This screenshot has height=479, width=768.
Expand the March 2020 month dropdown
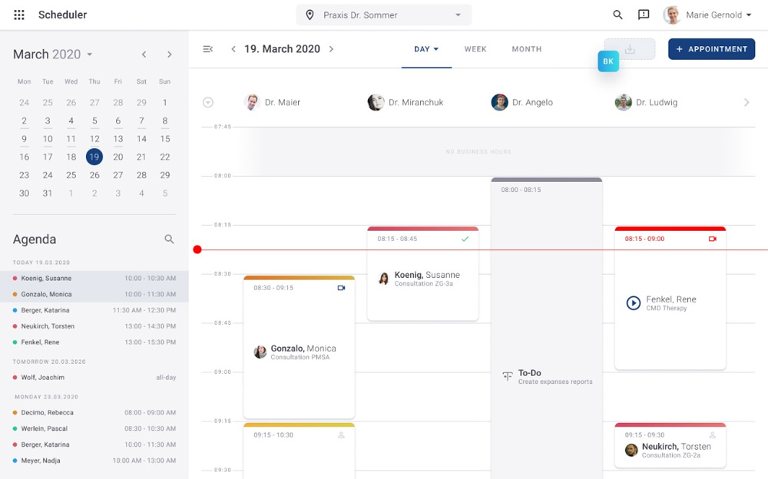pos(90,55)
